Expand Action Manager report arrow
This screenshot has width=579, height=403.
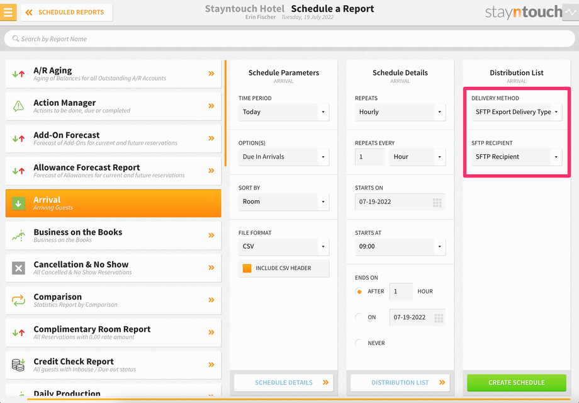[x=211, y=106]
